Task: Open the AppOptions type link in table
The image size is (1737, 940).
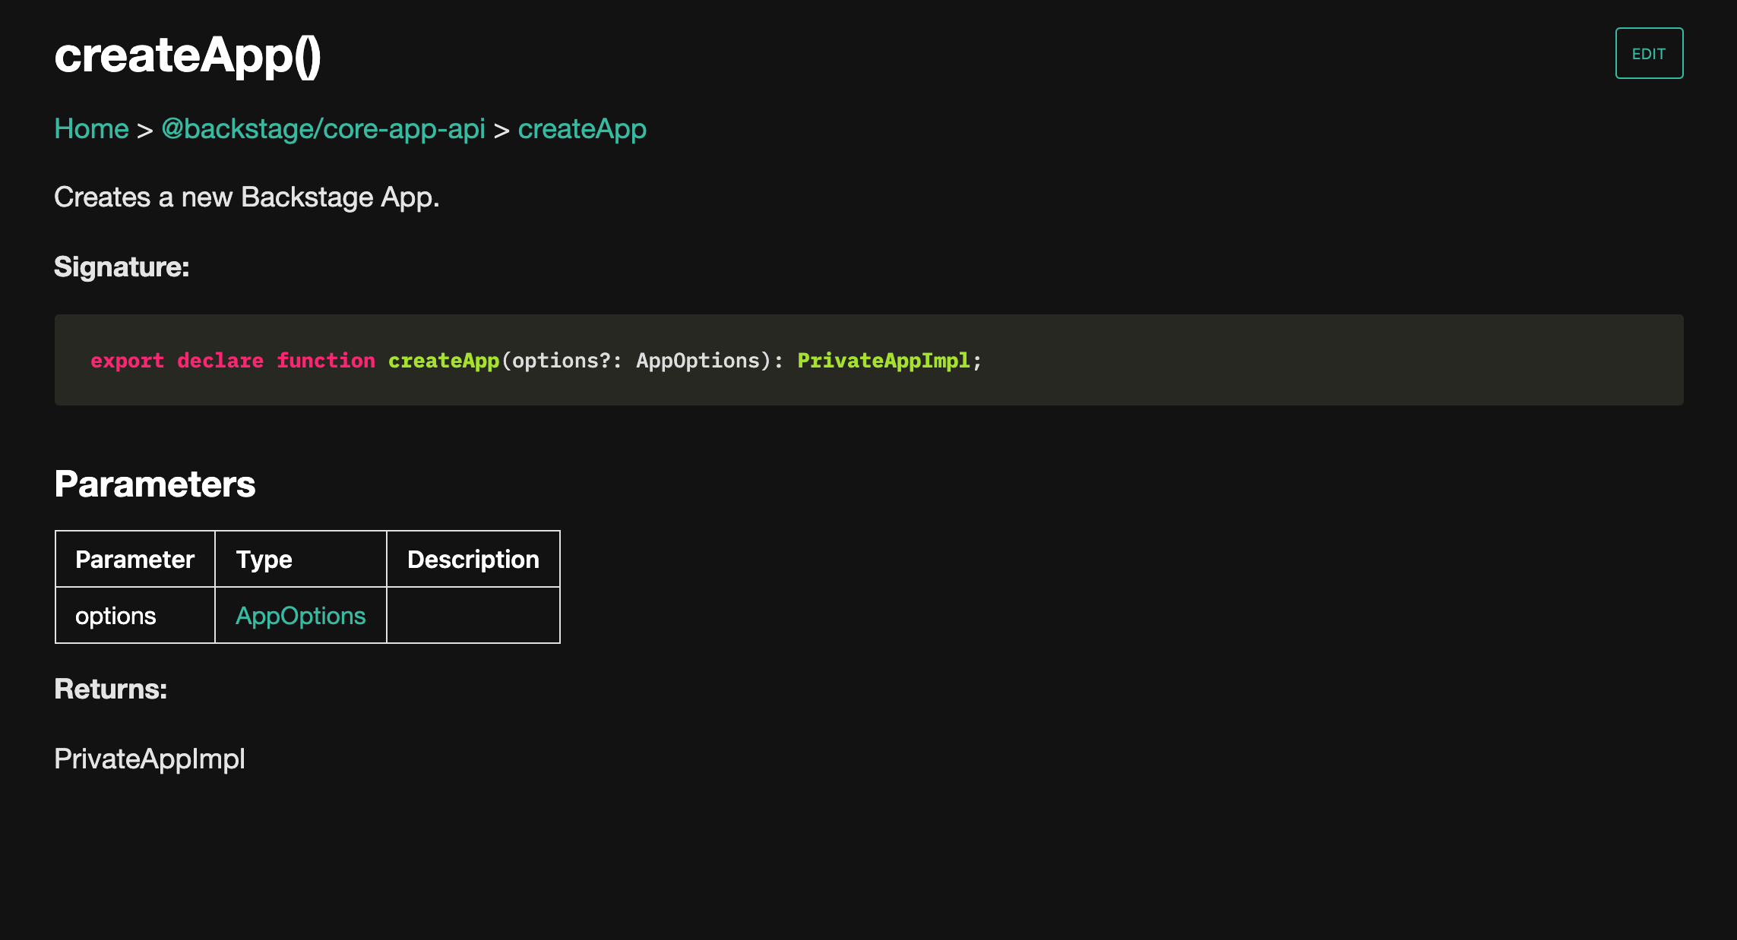Action: click(300, 616)
